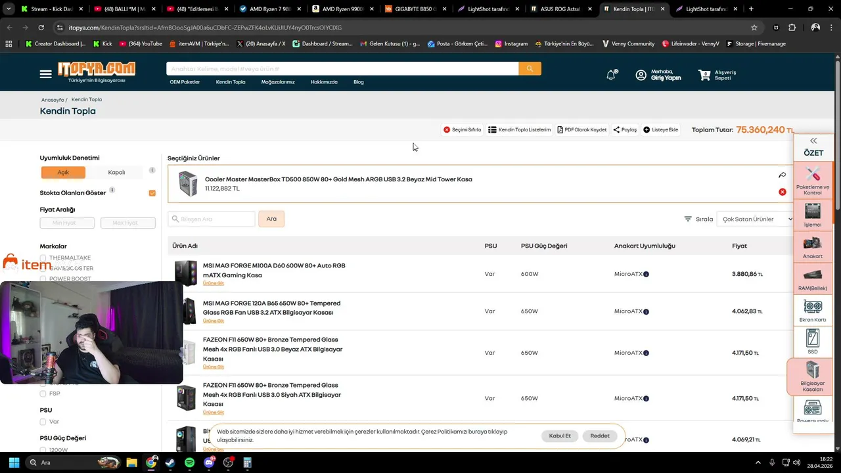Click the Giriş Yapın user icon

coord(641,75)
